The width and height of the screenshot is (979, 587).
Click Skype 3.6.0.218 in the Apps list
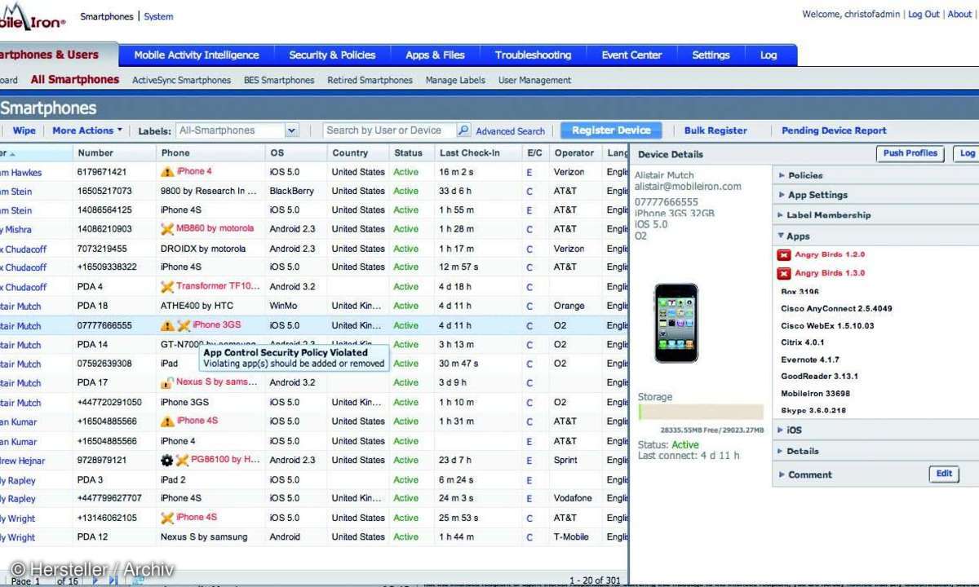[813, 411]
